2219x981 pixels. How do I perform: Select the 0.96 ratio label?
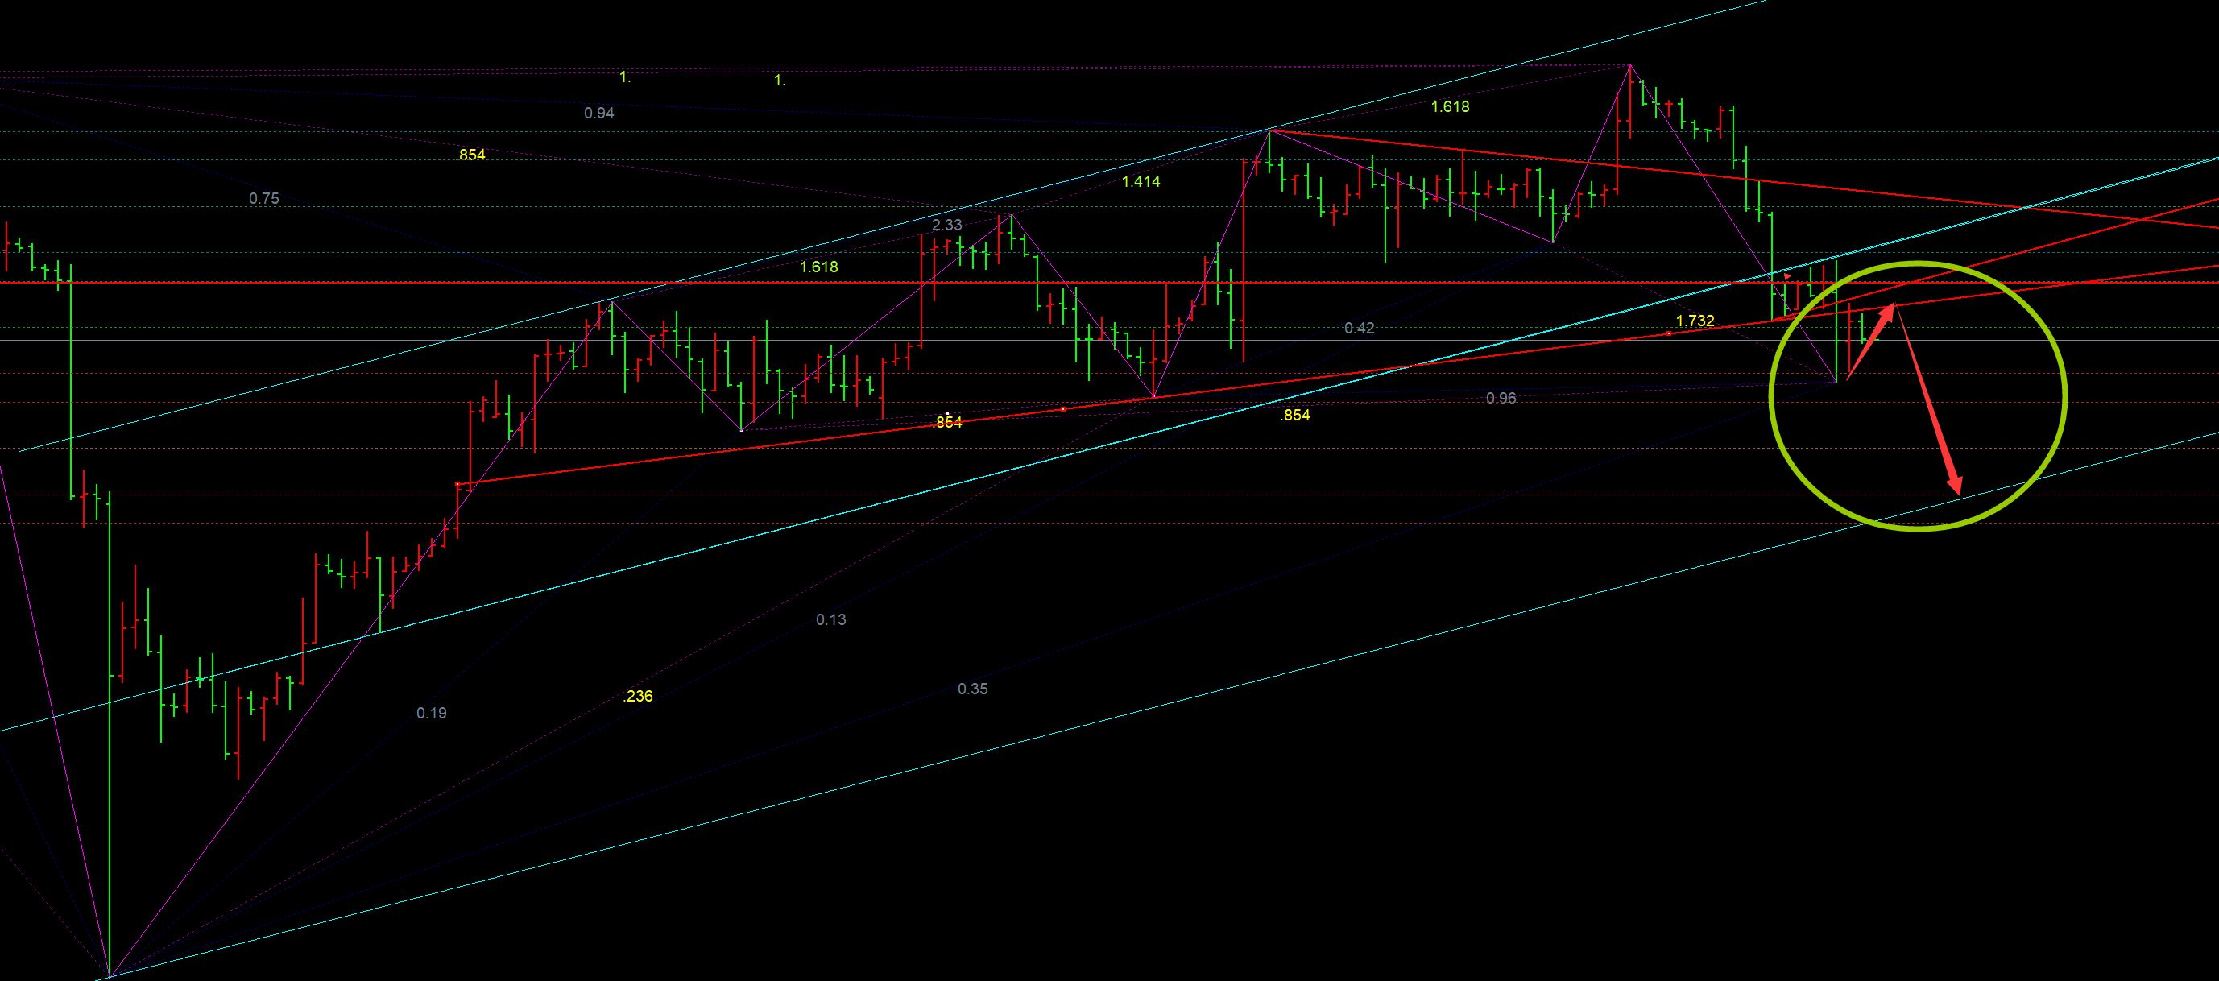(1501, 397)
